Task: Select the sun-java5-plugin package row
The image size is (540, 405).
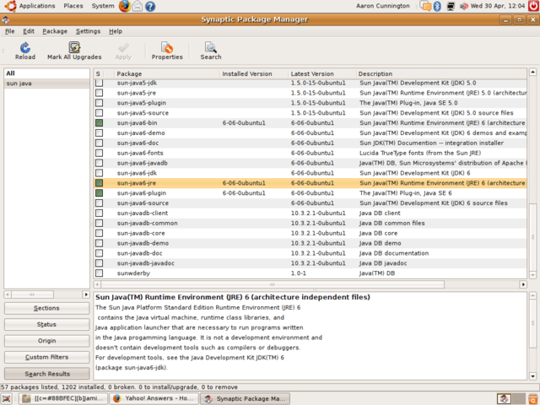Action: tap(310, 103)
